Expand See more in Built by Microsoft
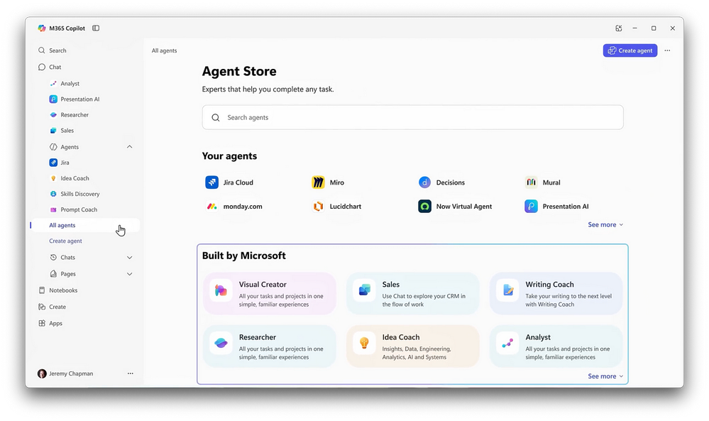This screenshot has height=421, width=709. pos(605,376)
